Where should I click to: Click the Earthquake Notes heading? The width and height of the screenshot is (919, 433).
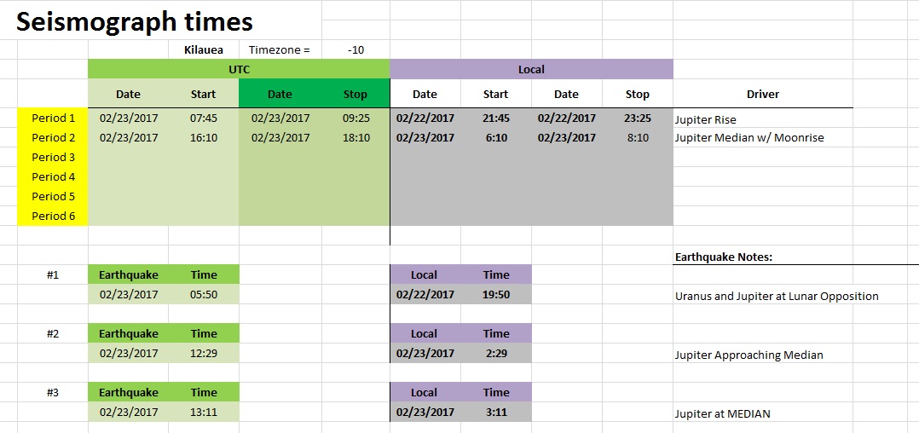click(723, 257)
